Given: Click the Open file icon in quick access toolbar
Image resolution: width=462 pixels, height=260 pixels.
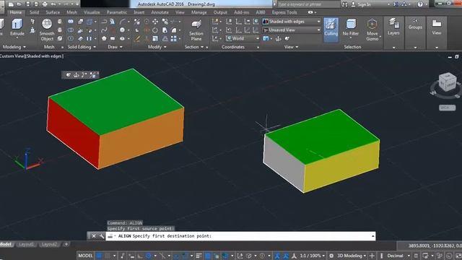Looking at the screenshot, I should (x=19, y=4).
